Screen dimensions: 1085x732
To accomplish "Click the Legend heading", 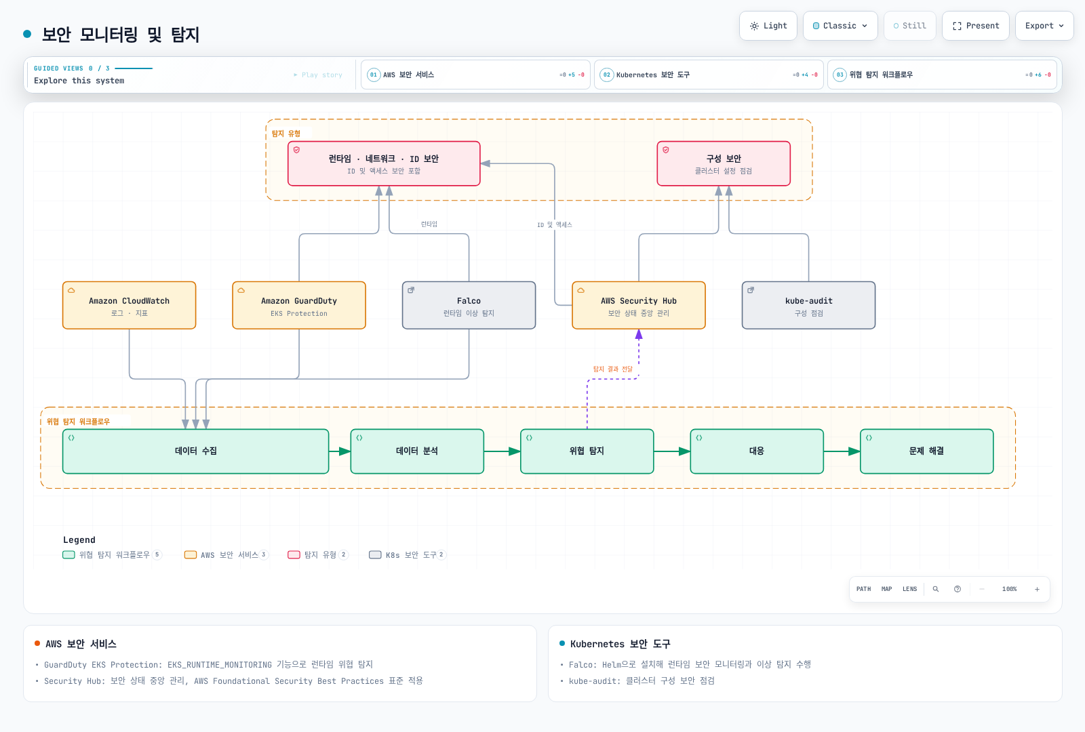I will click(x=79, y=540).
